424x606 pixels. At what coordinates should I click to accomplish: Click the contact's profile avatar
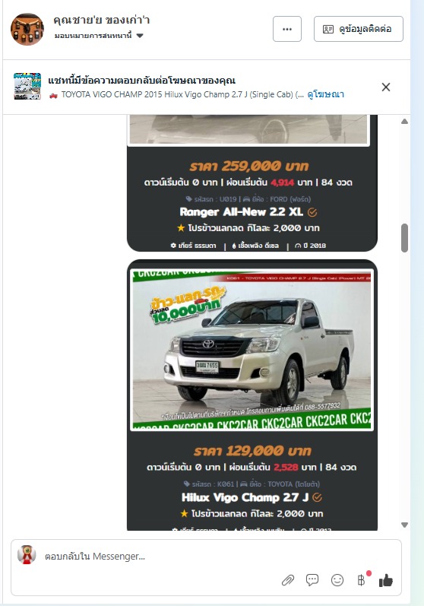(x=27, y=30)
